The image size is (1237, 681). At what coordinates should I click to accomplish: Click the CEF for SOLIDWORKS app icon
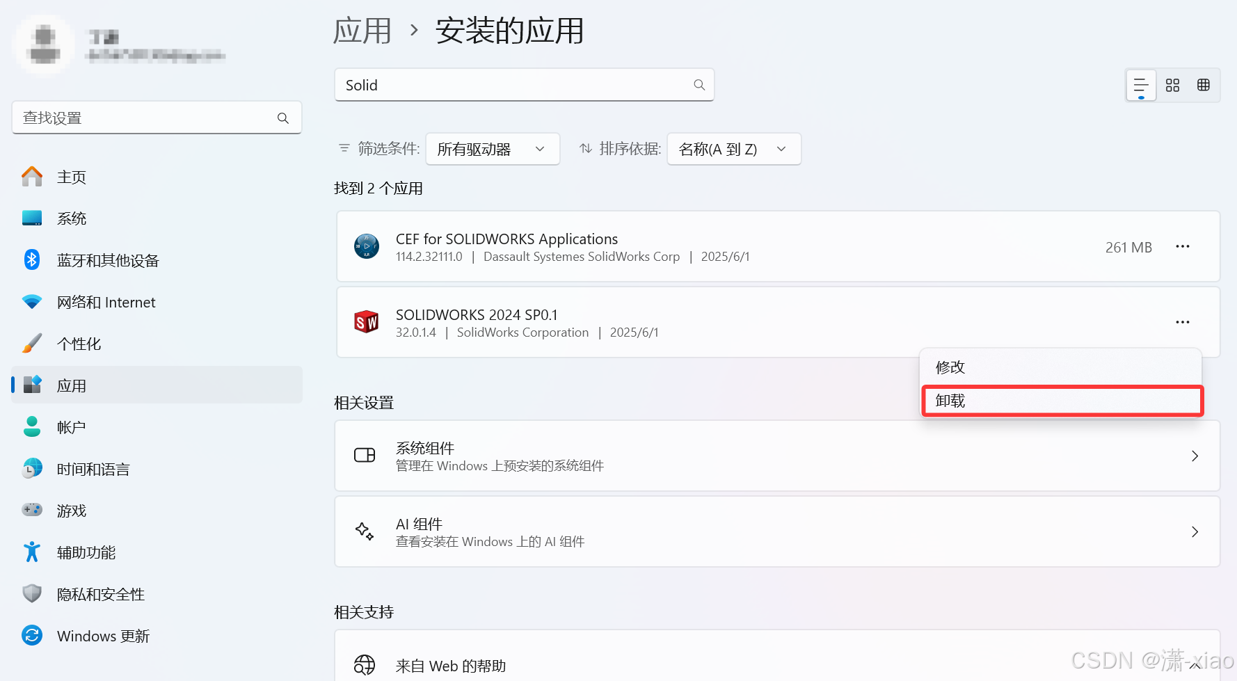[367, 246]
